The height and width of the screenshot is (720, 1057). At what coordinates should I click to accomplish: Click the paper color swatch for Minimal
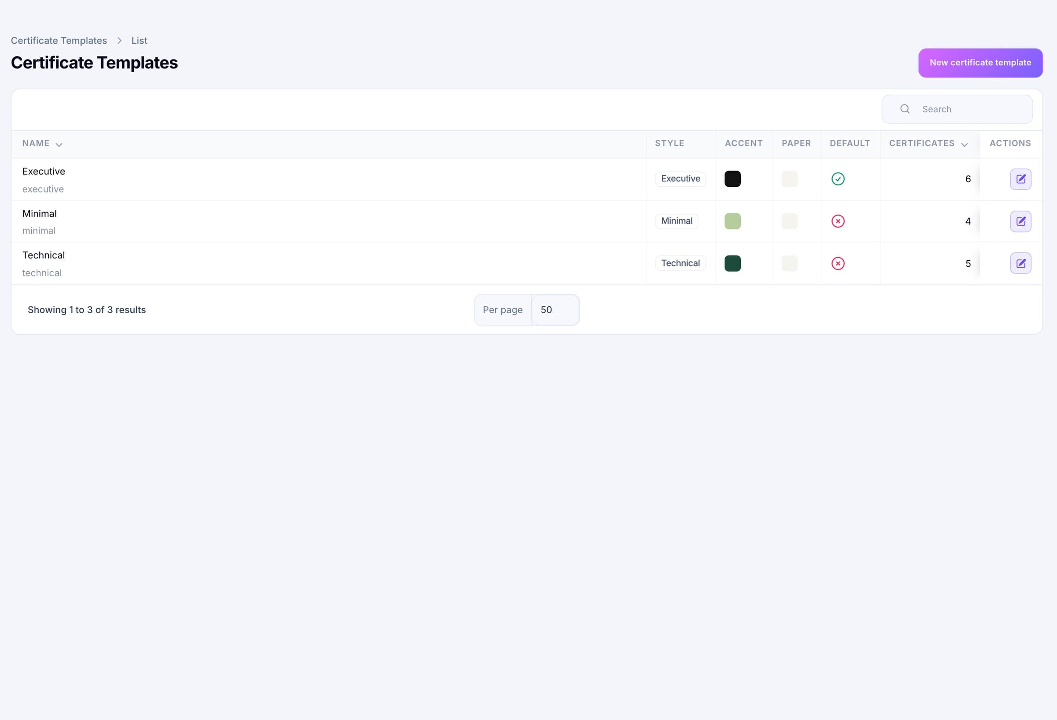tap(789, 221)
